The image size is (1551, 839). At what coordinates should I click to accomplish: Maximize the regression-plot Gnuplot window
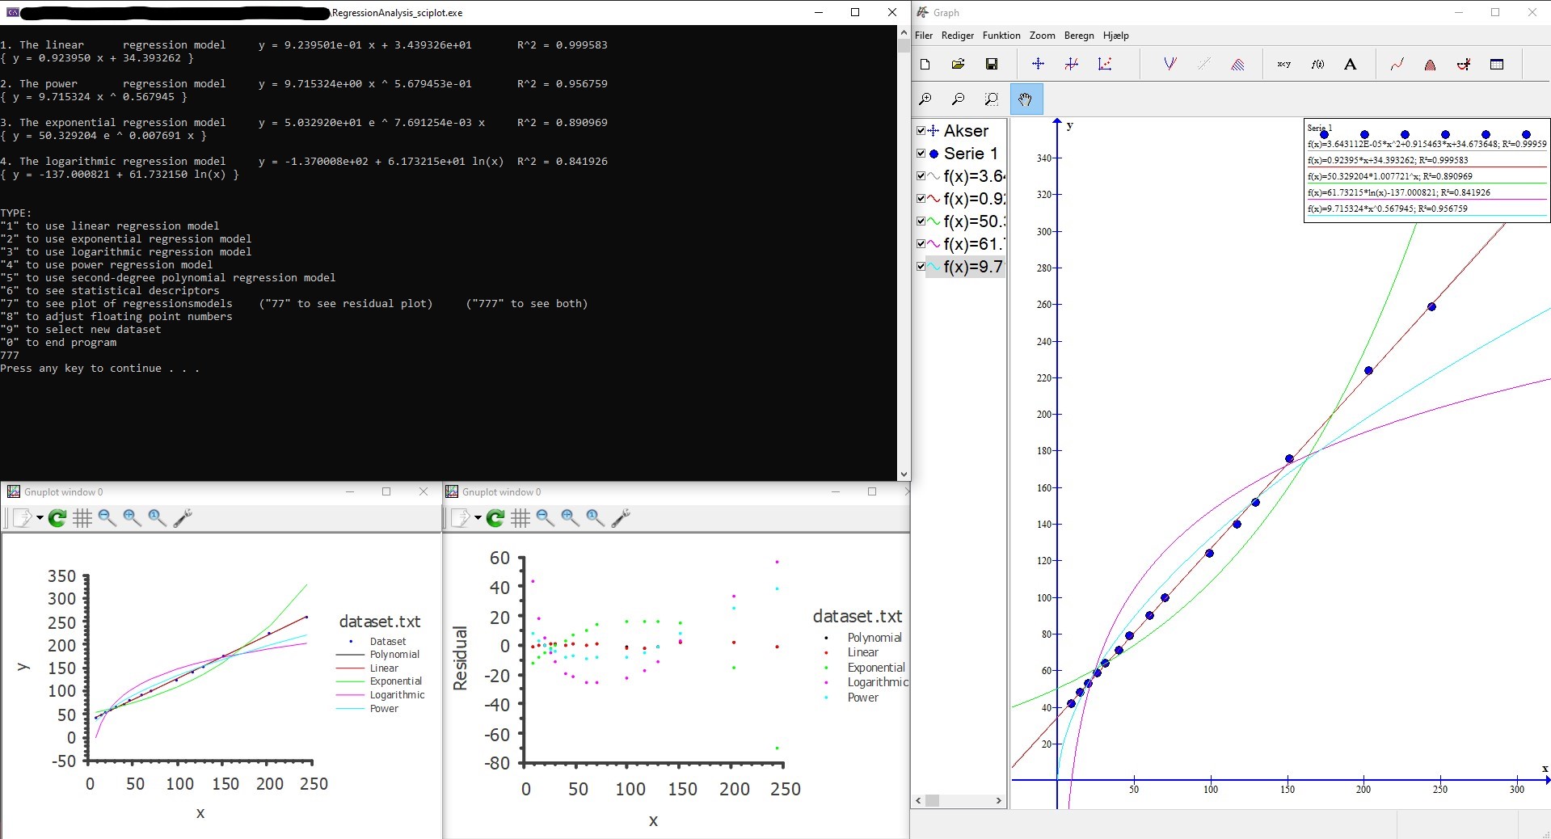386,491
